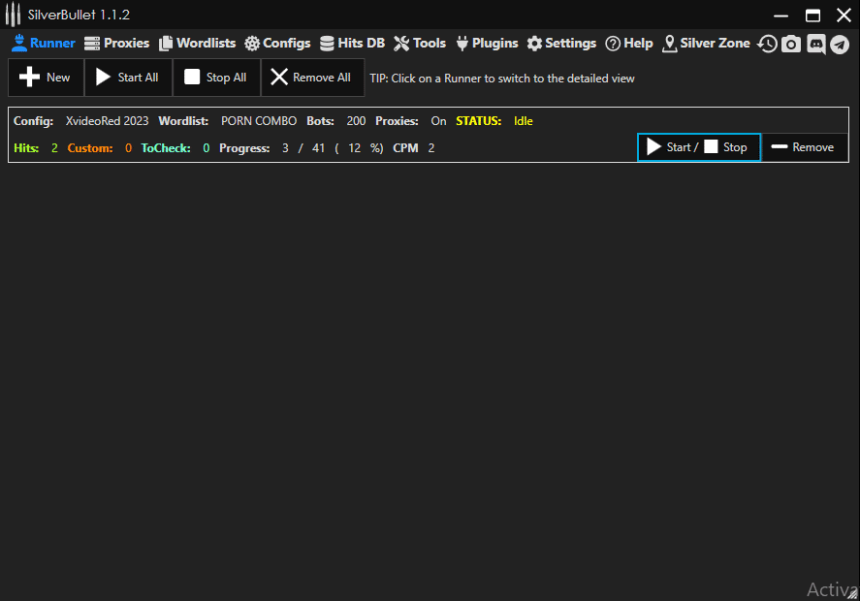Viewport: 860px width, 601px height.
Task: Open the Plugins tab
Action: pos(487,44)
